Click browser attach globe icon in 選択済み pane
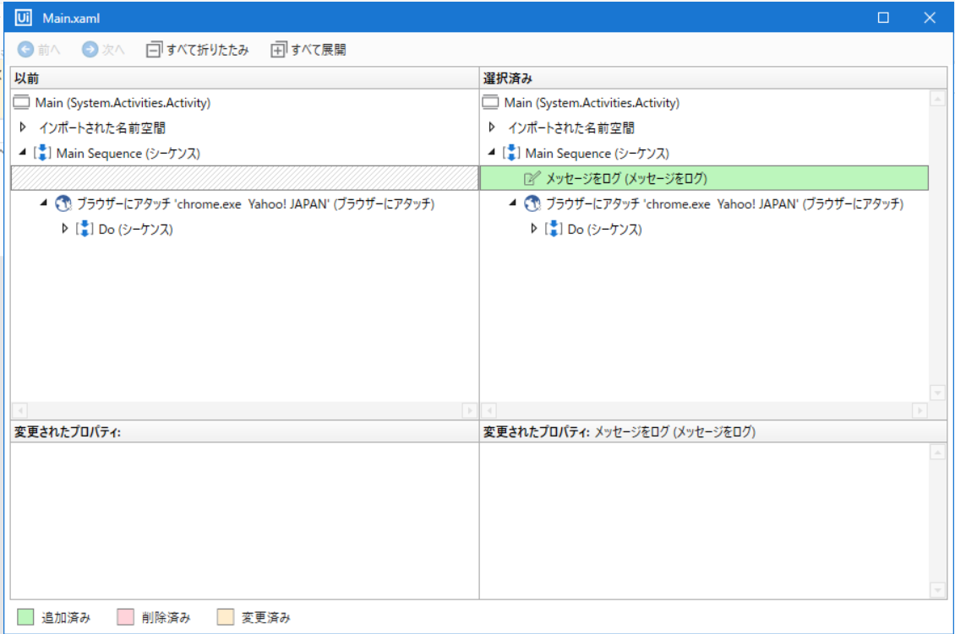The height and width of the screenshot is (634, 955). click(x=532, y=203)
